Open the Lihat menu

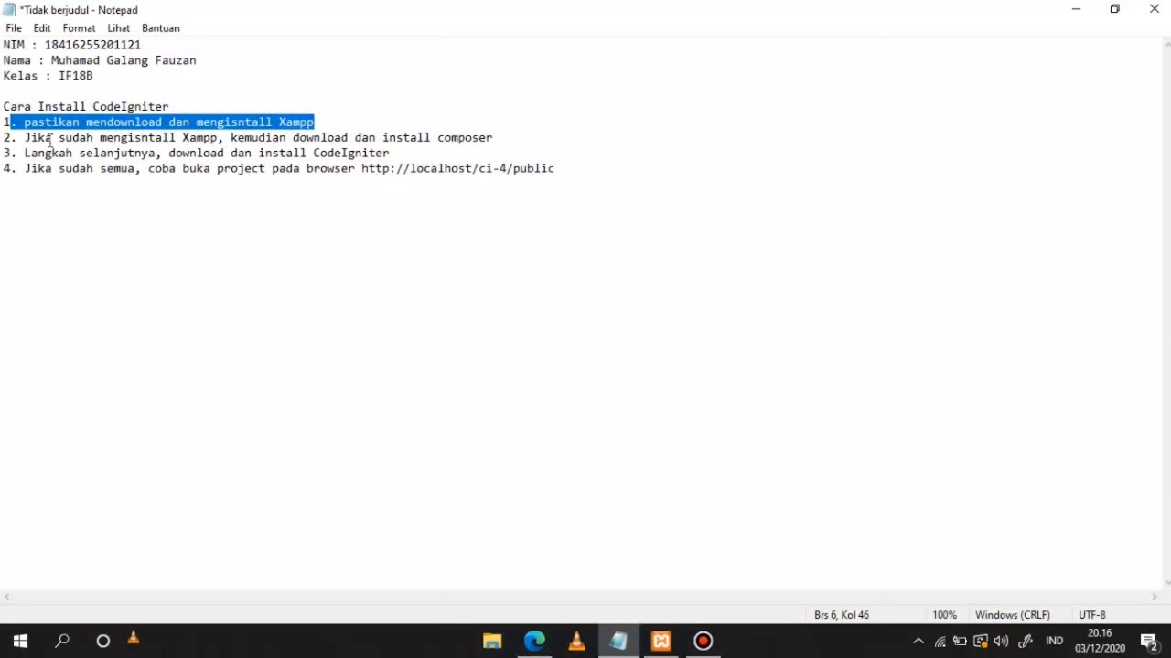tap(118, 28)
